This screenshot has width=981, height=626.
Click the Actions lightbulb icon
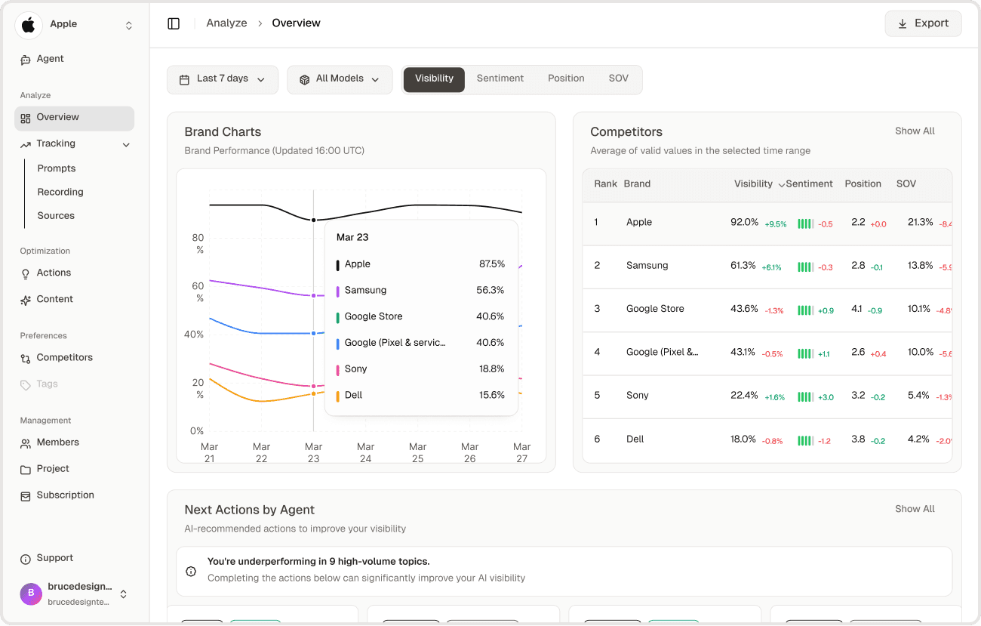[x=26, y=273]
